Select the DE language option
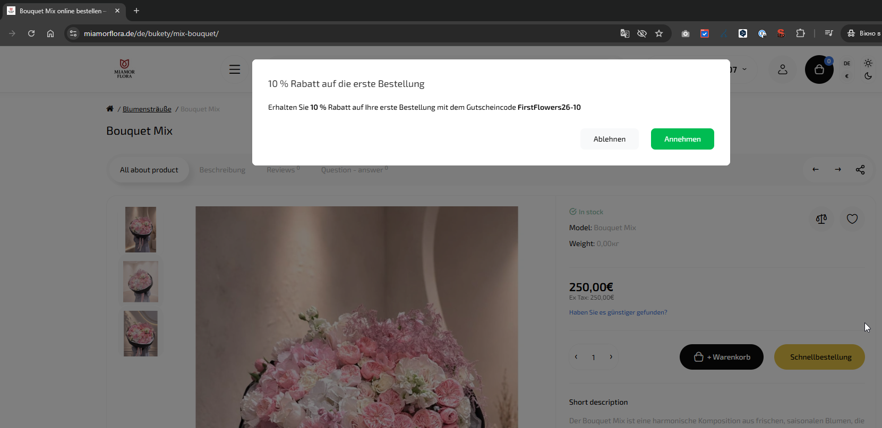 [x=847, y=63]
